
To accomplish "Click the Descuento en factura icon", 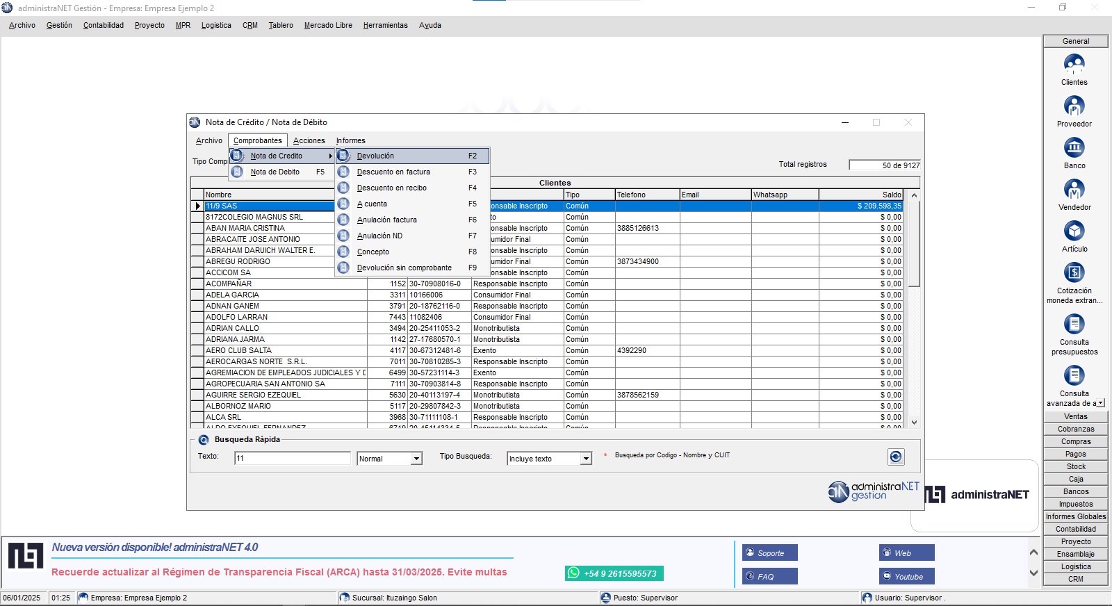I will click(x=343, y=172).
